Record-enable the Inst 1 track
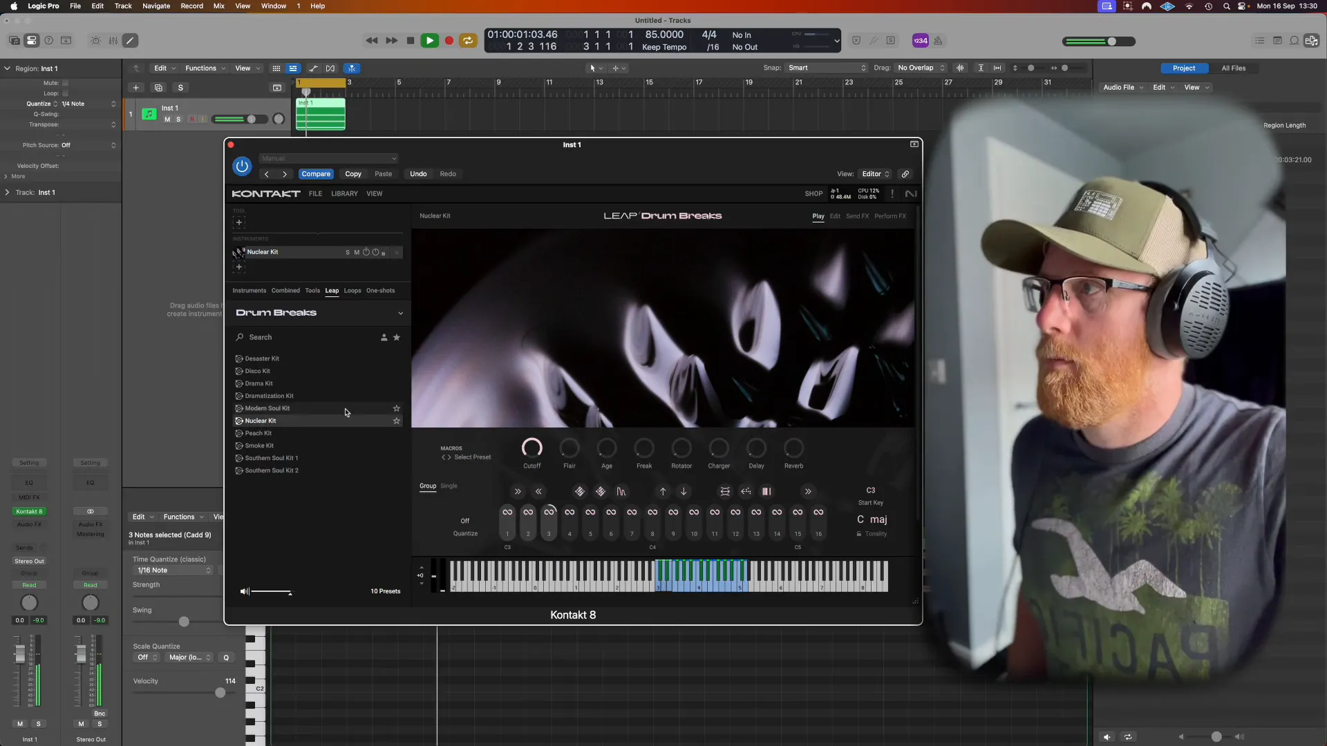 (191, 119)
